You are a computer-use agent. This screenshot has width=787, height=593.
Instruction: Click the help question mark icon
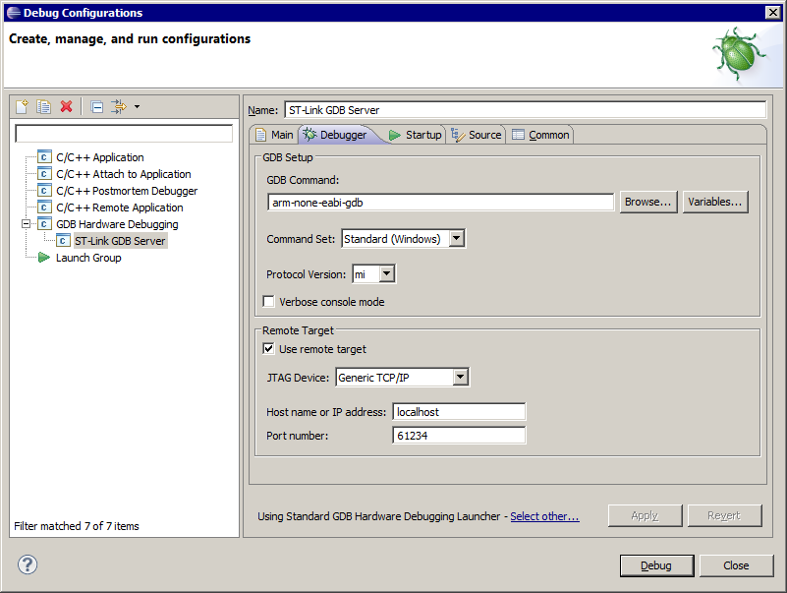coord(28,564)
